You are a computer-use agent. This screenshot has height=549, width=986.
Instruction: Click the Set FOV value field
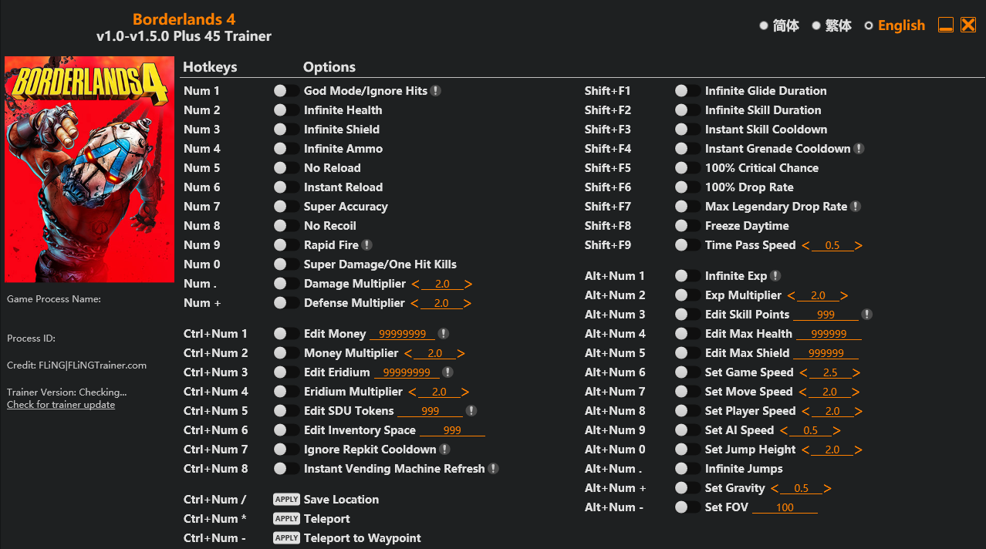tap(785, 507)
